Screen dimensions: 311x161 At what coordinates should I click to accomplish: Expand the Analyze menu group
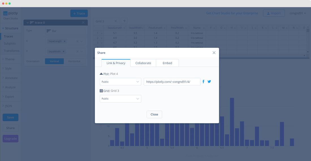click(x=10, y=87)
